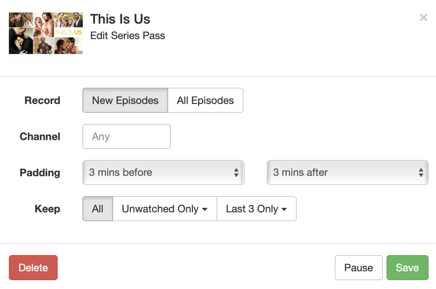436x289 pixels.
Task: Click the arrows on the 3 mins after select
Action: coord(420,173)
